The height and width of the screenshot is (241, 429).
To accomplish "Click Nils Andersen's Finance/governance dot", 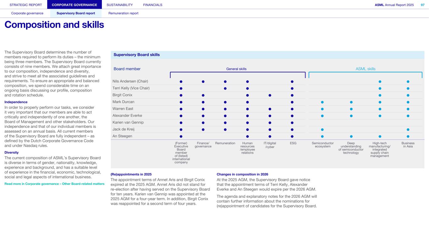I will tap(203, 81).
